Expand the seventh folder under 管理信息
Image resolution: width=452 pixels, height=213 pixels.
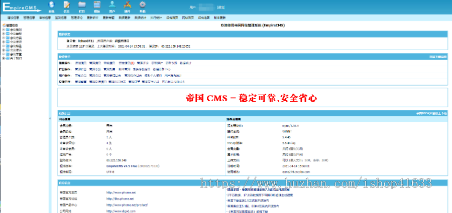click(x=4, y=54)
